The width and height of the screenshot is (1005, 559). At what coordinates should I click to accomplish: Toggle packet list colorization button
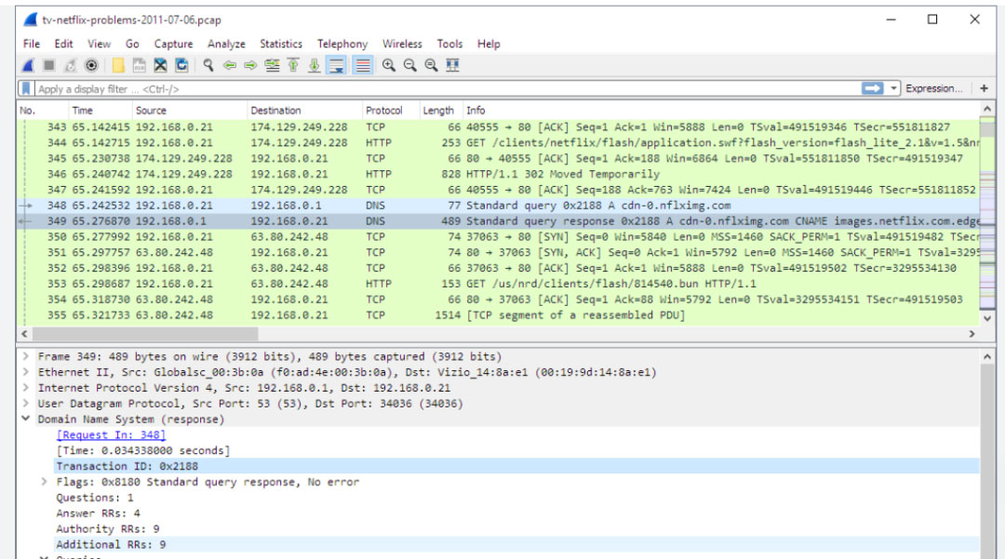(362, 65)
